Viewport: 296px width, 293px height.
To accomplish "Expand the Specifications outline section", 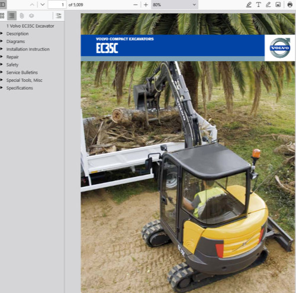I will pyautogui.click(x=2, y=88).
